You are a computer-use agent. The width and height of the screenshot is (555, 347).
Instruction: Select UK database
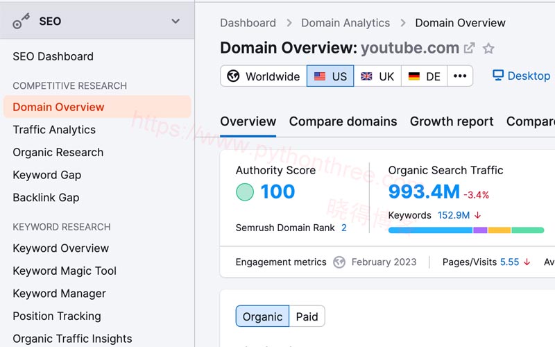click(377, 76)
